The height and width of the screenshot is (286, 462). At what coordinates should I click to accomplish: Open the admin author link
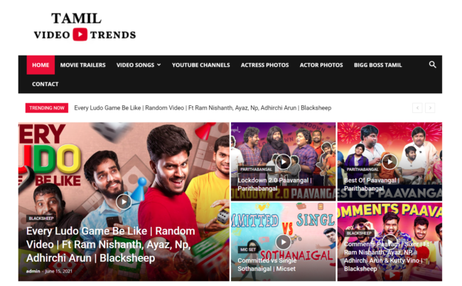coord(33,271)
